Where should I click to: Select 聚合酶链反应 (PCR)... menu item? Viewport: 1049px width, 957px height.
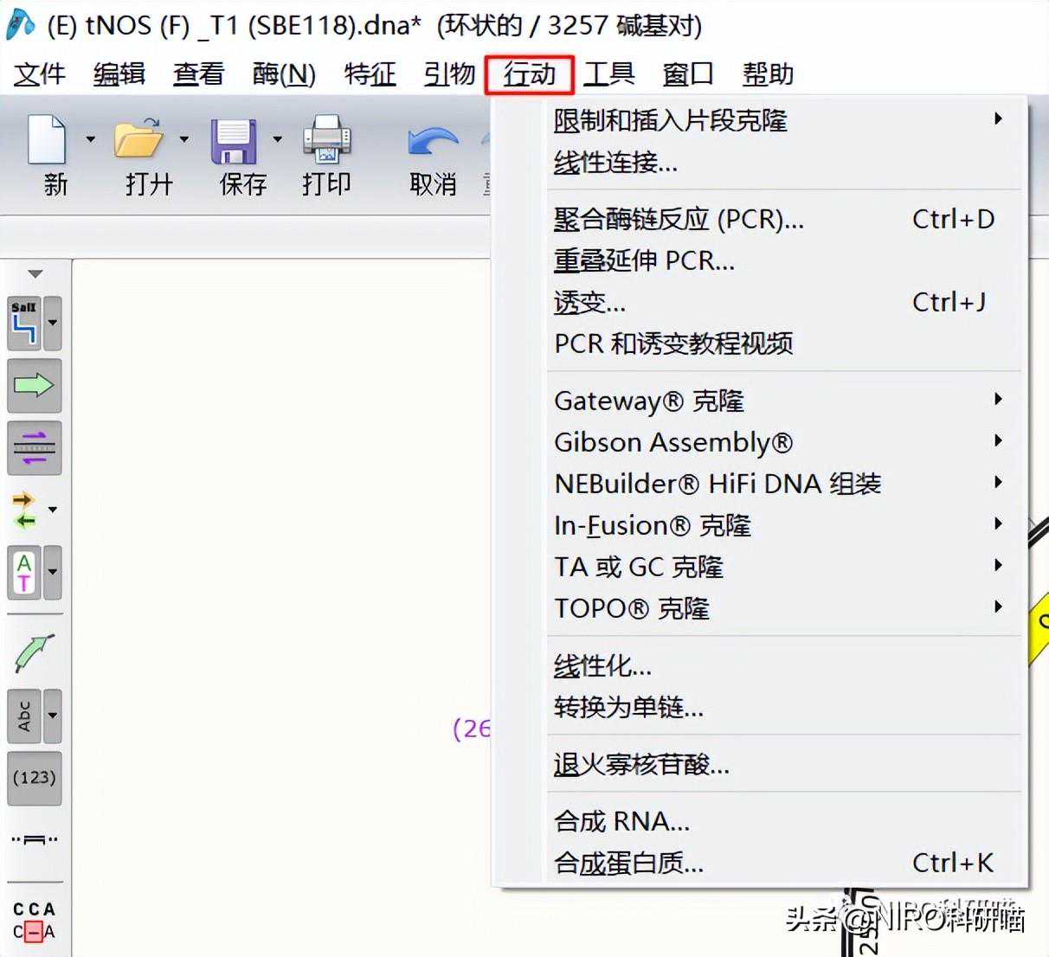(679, 220)
